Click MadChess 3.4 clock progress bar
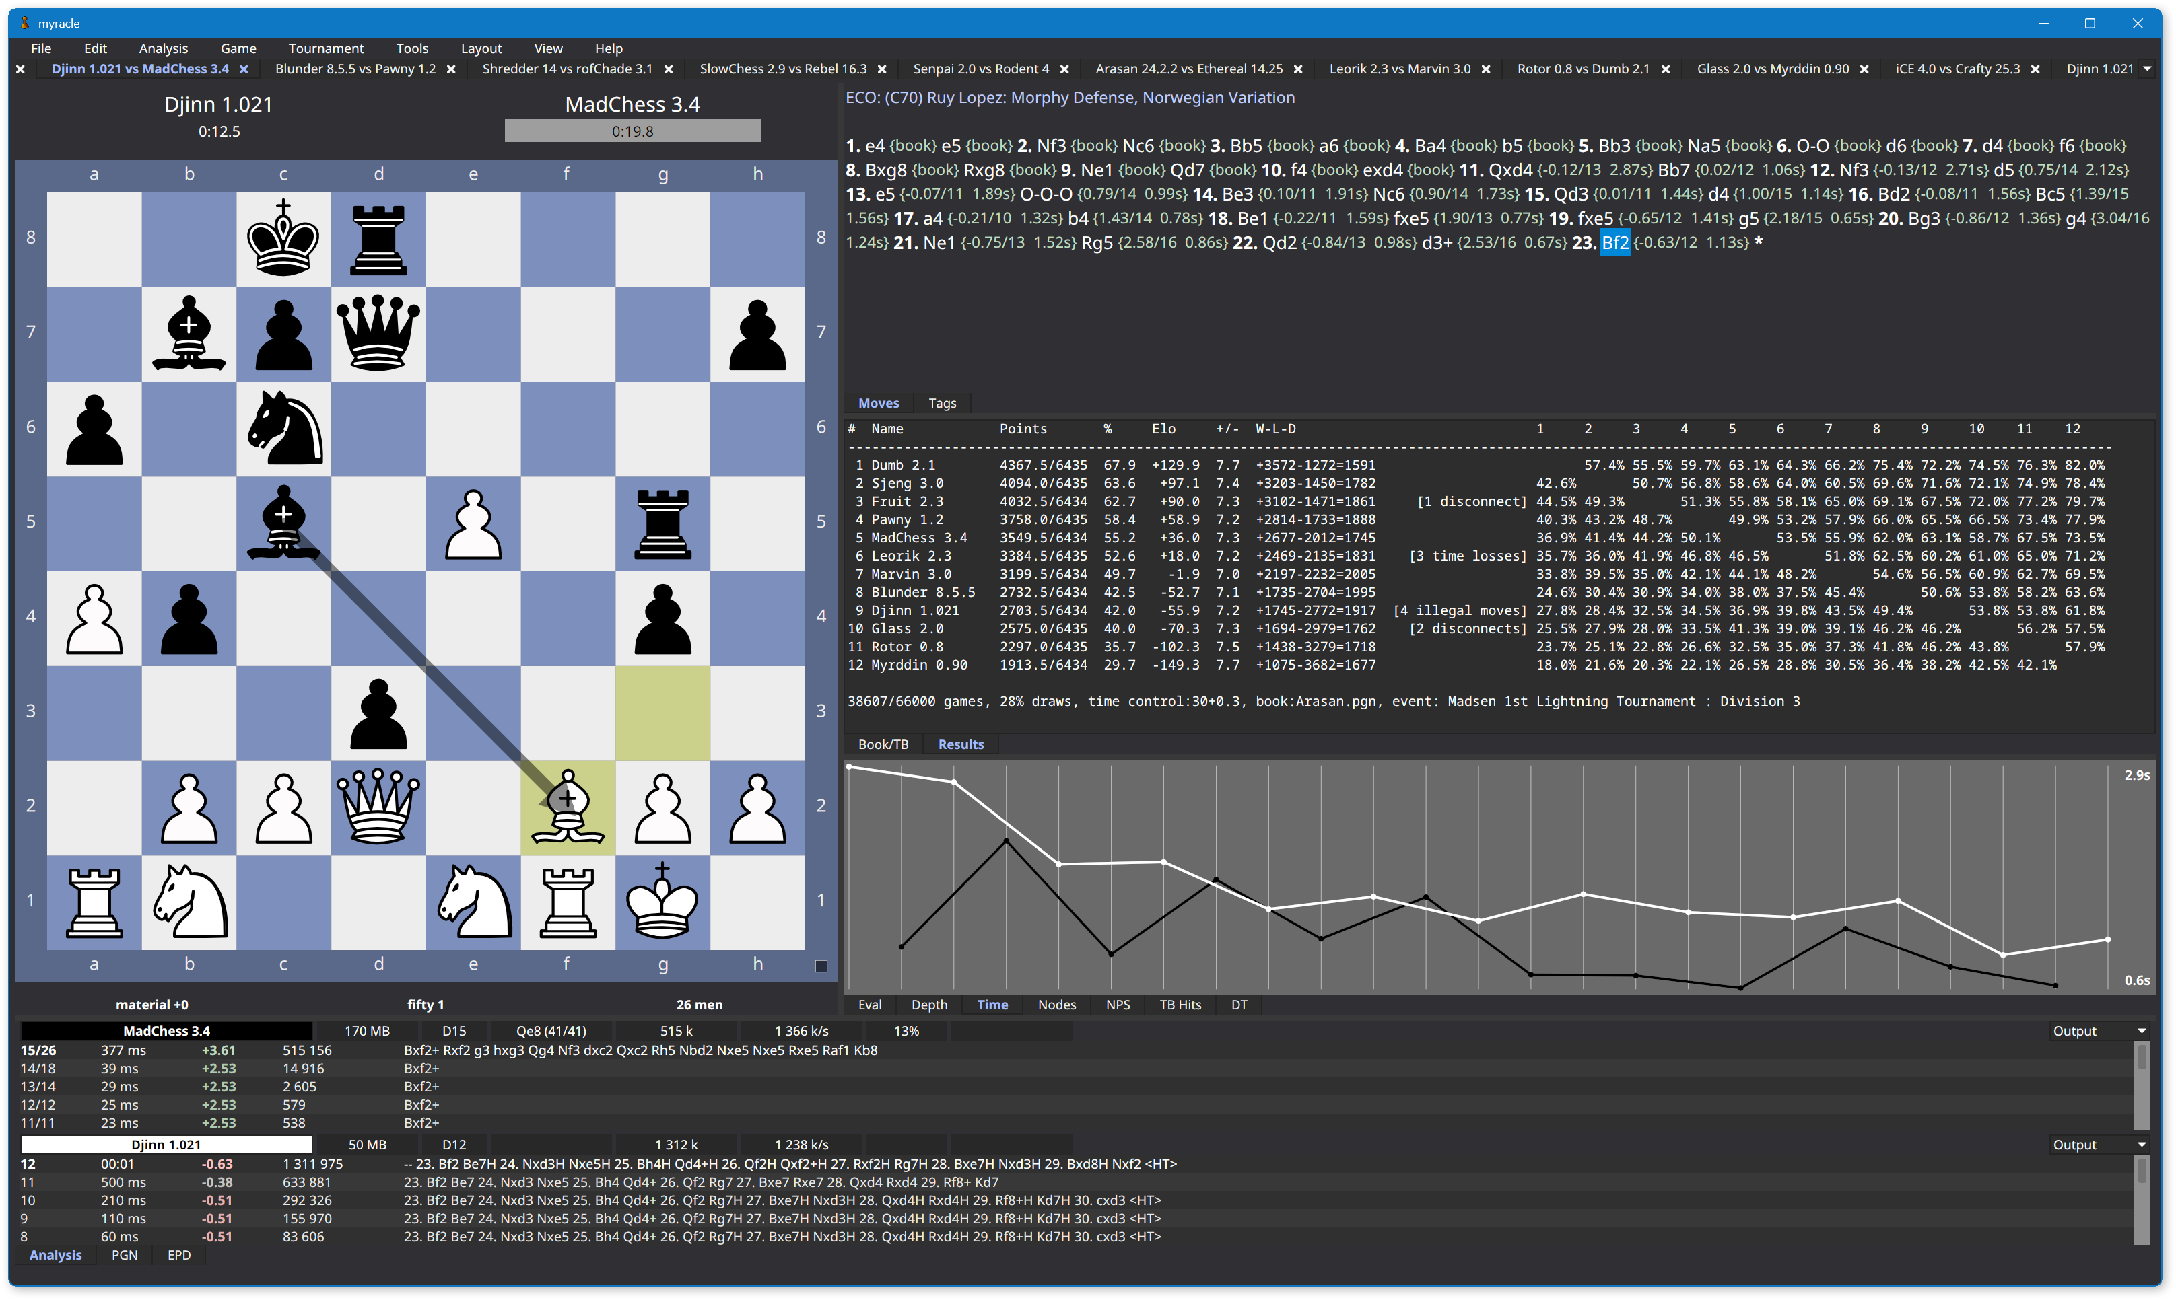Screen dimensions: 2176x1300 click(x=632, y=131)
